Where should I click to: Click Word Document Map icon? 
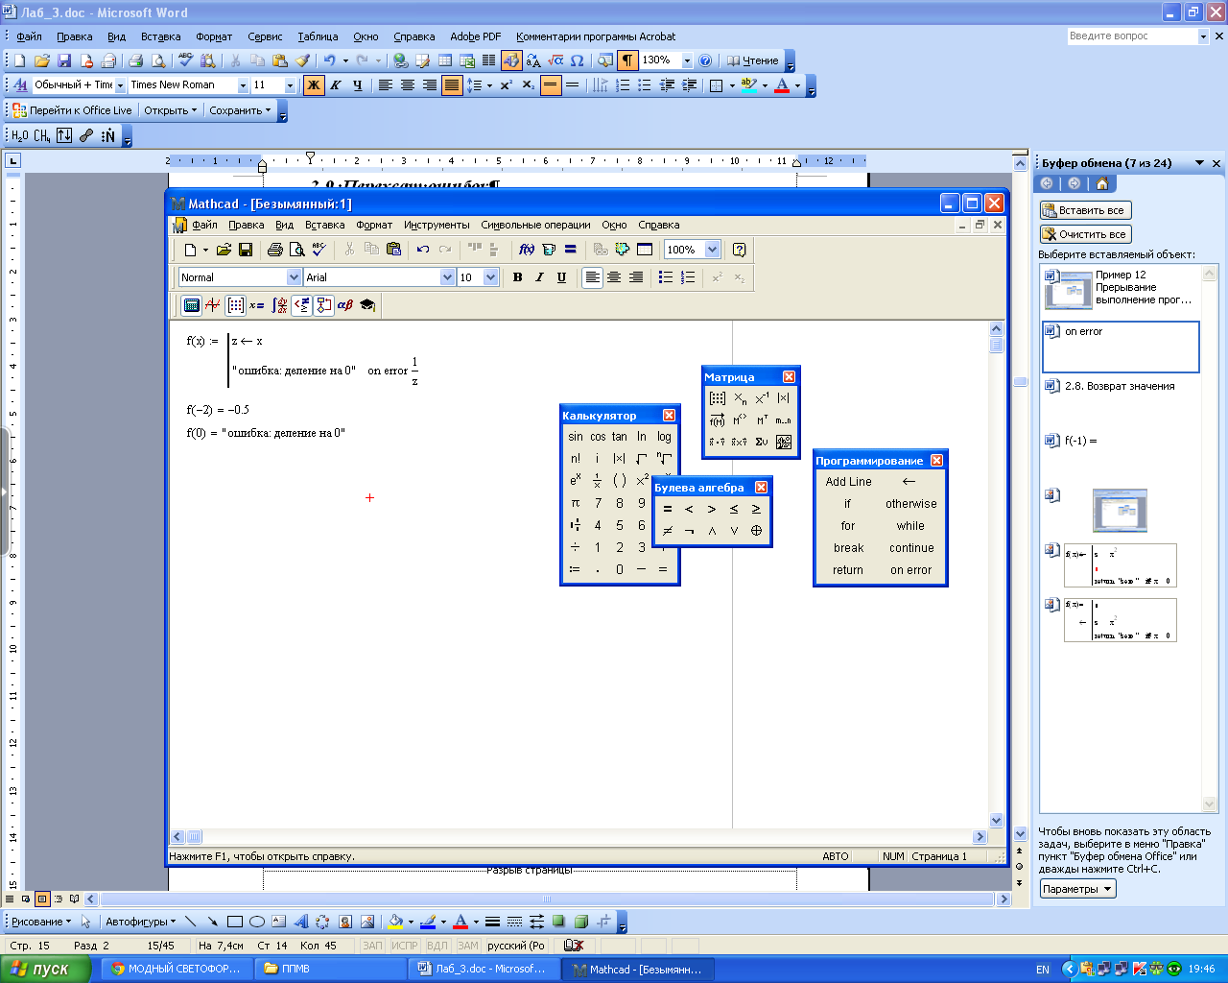[x=605, y=60]
